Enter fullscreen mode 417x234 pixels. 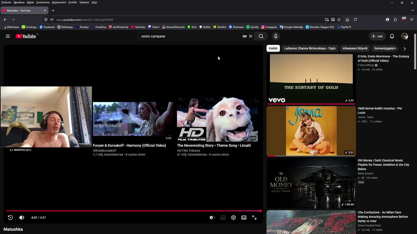254,217
